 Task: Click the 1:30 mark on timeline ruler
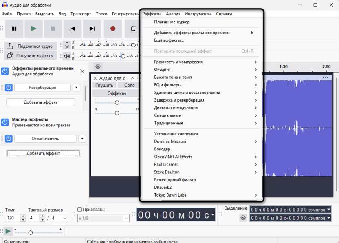pyautogui.click(x=283, y=66)
